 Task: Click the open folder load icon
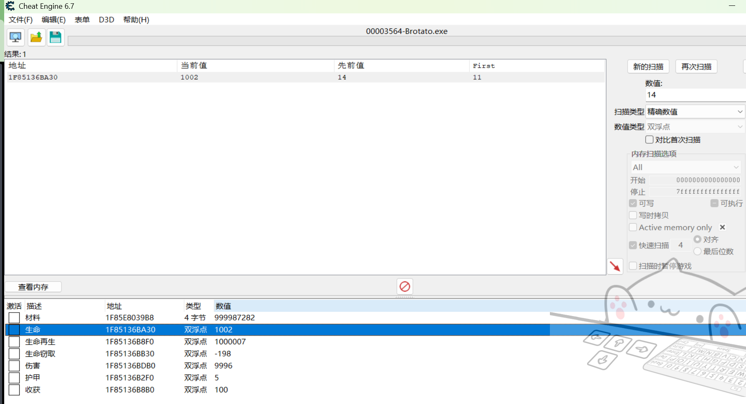pos(36,38)
